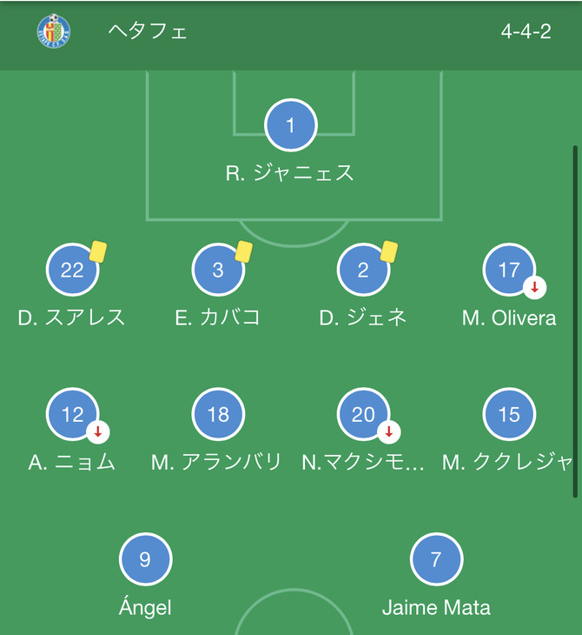Open player number 22 circle
Image resolution: width=582 pixels, height=635 pixels.
tap(72, 270)
